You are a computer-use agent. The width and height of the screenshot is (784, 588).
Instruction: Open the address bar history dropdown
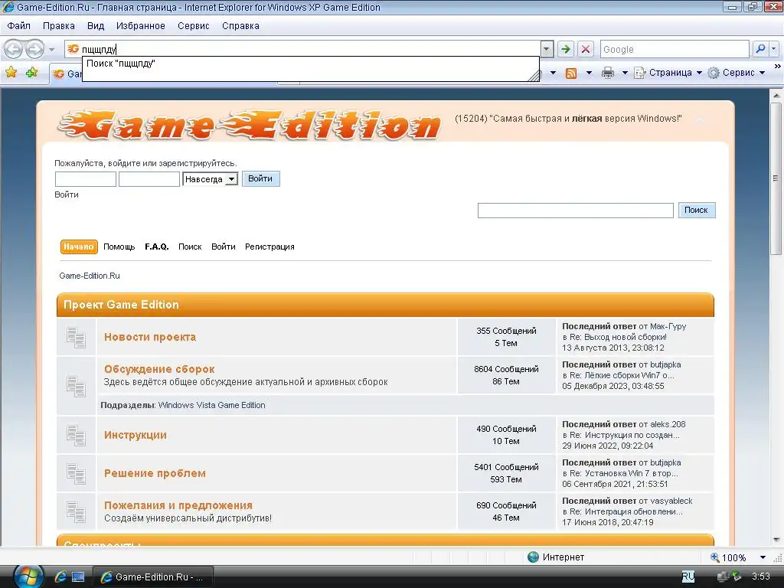coord(547,49)
